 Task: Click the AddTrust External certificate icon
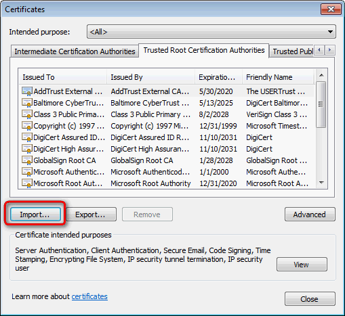[27, 91]
